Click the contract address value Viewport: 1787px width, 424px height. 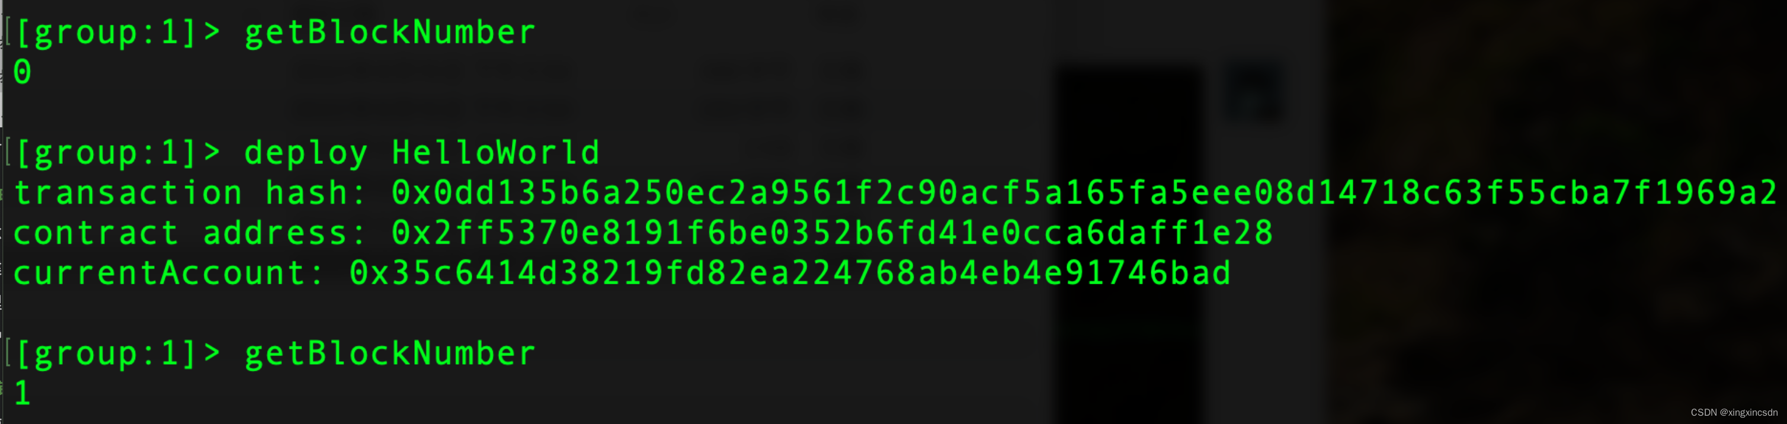[832, 233]
